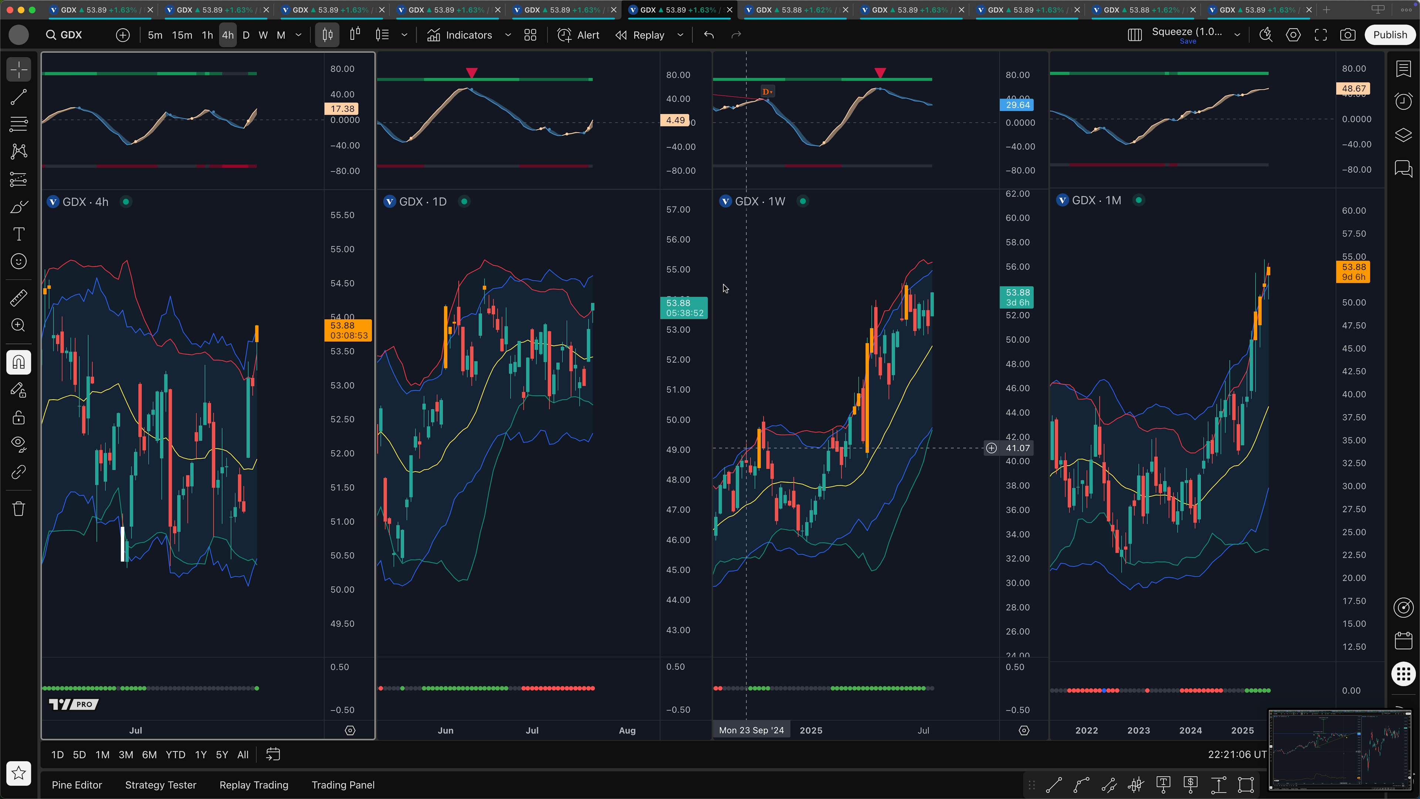This screenshot has height=799, width=1420.
Task: Expand the Squeeze layout name dropdown
Action: 1238,35
